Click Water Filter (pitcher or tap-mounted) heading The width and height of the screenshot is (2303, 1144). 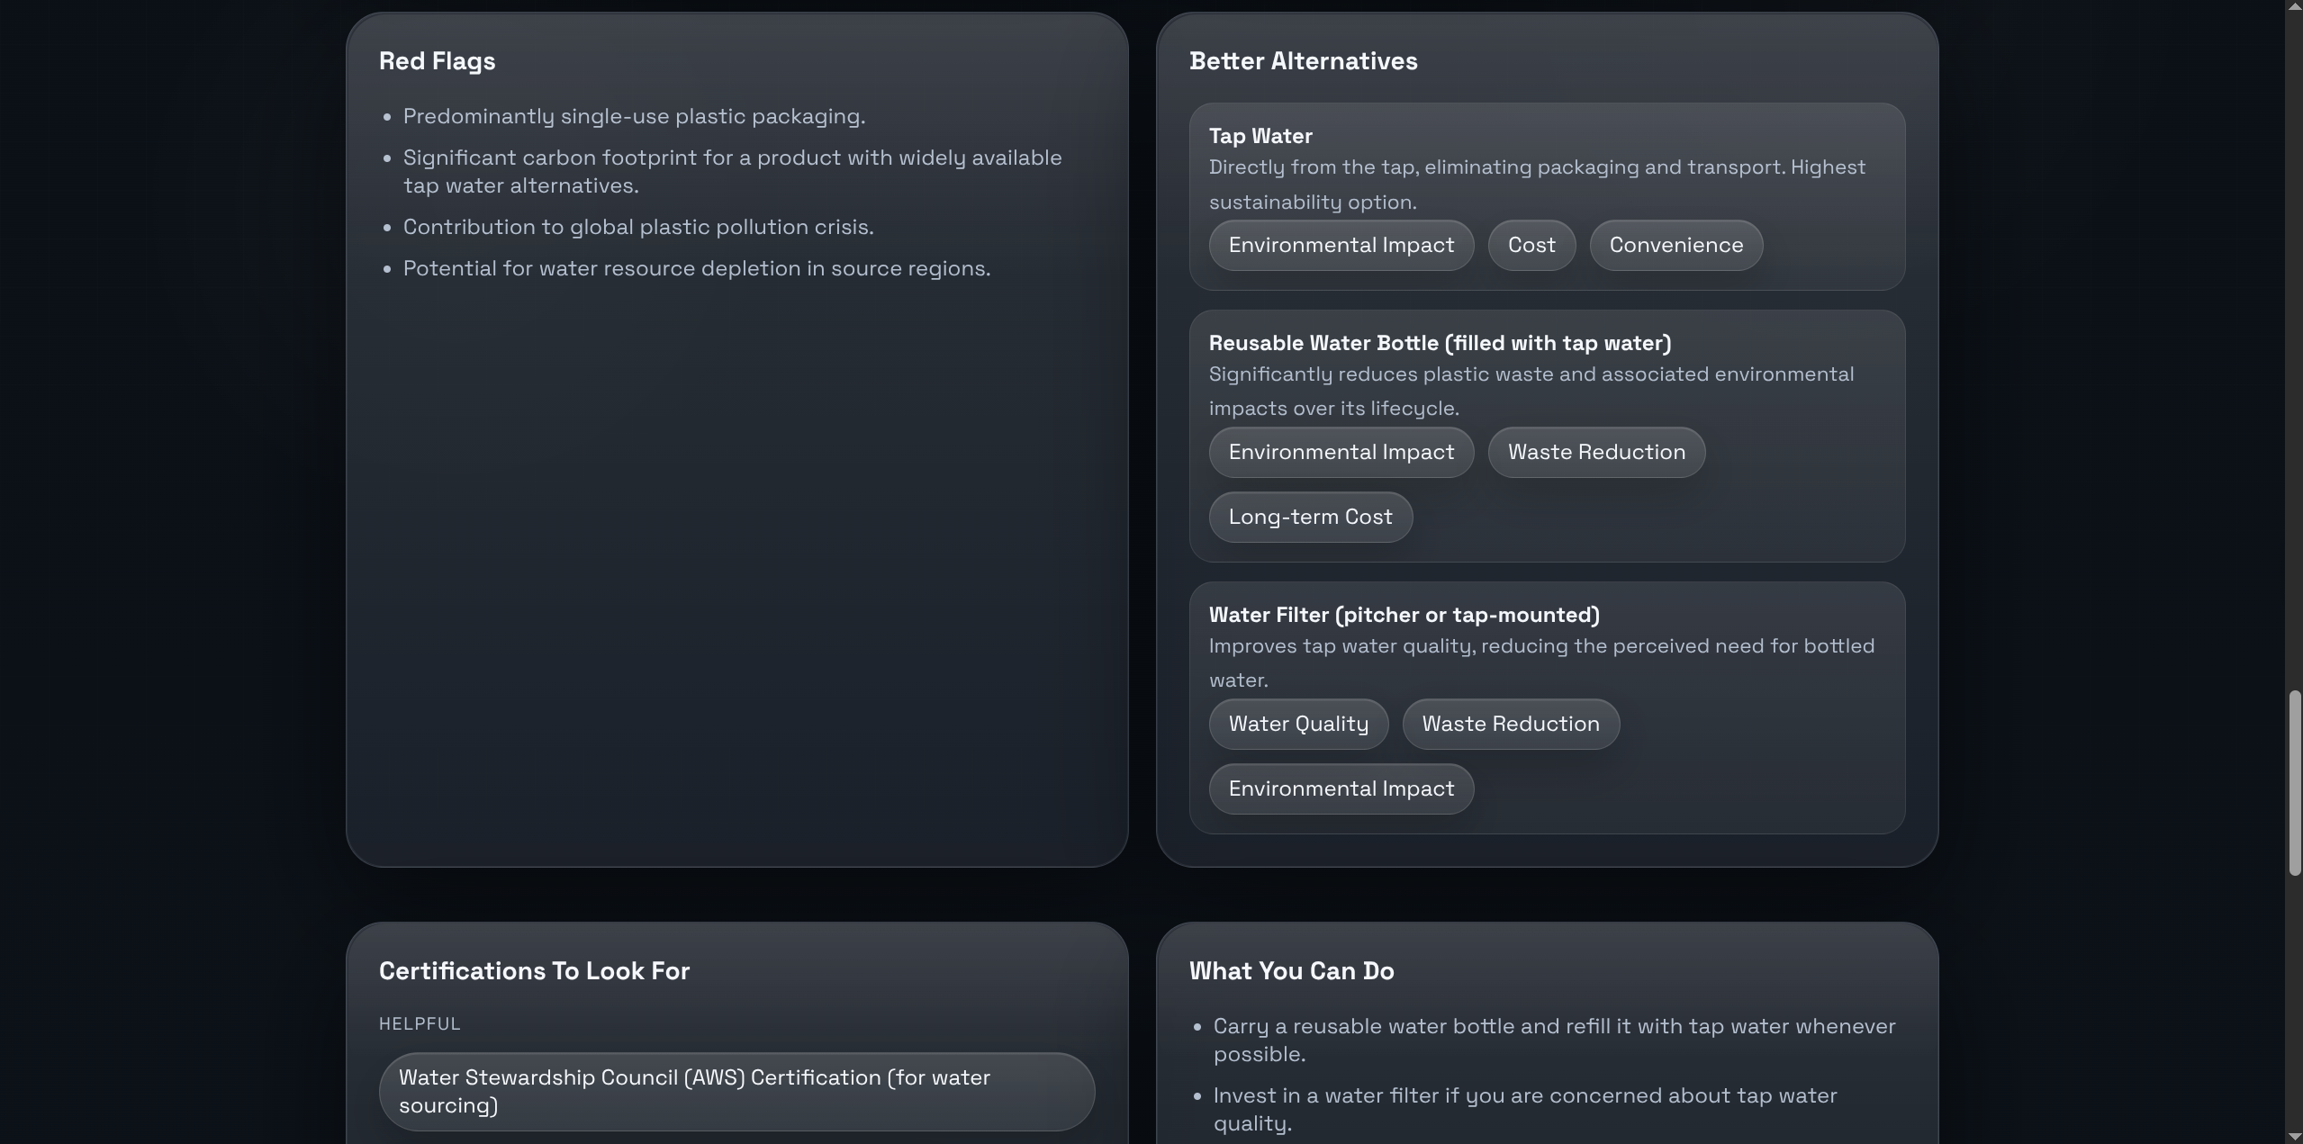tap(1404, 615)
